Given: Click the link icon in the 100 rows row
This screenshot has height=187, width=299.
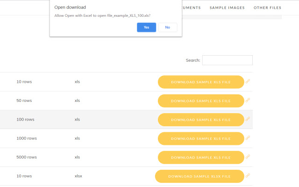Looking at the screenshot, I should point(248,120).
